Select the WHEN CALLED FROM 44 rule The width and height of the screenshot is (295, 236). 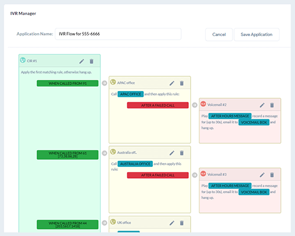(x=67, y=225)
